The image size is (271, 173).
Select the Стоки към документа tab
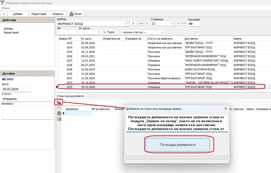tap(70, 96)
